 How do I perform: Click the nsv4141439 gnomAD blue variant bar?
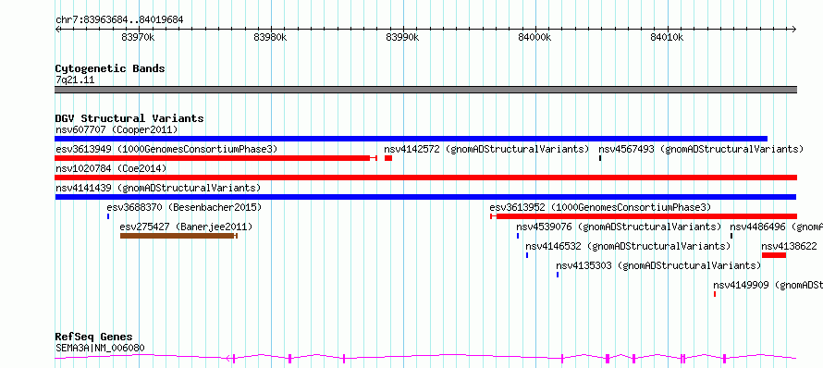point(425,197)
